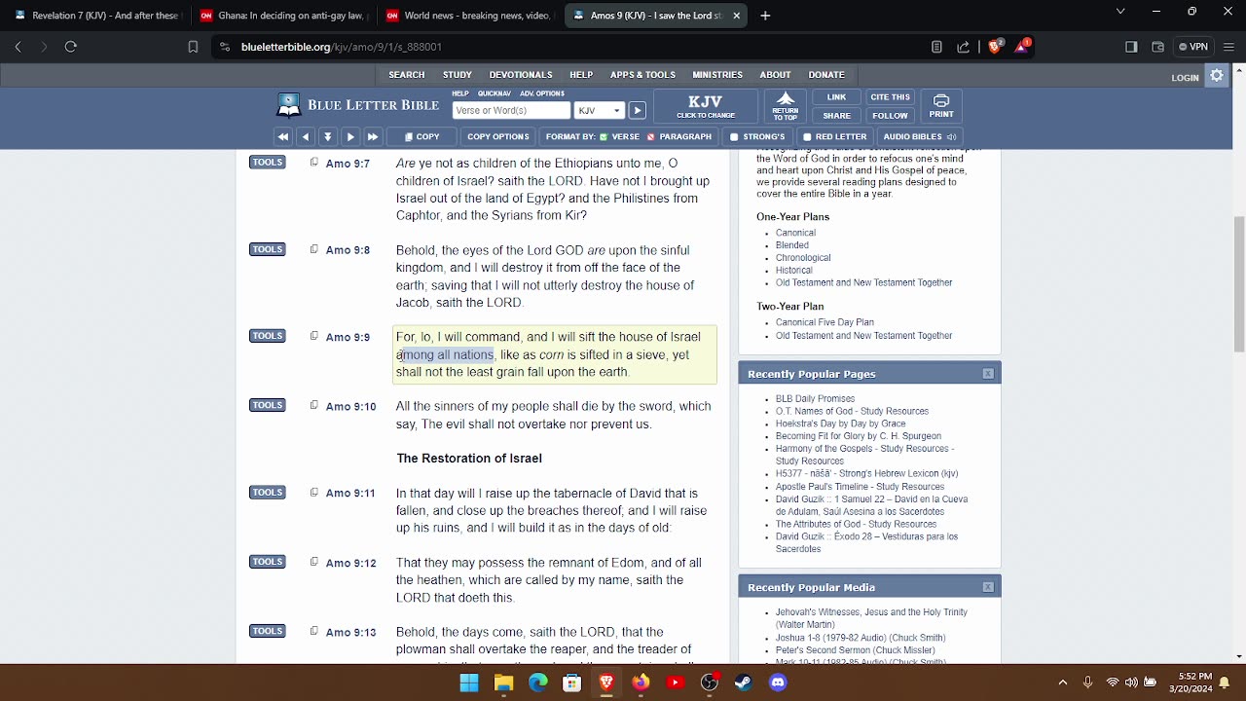The height and width of the screenshot is (701, 1246).
Task: Open Tools for verse Amo 9:12
Action: click(267, 562)
